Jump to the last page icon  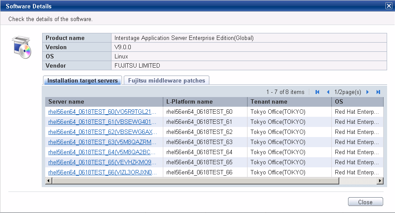point(378,92)
